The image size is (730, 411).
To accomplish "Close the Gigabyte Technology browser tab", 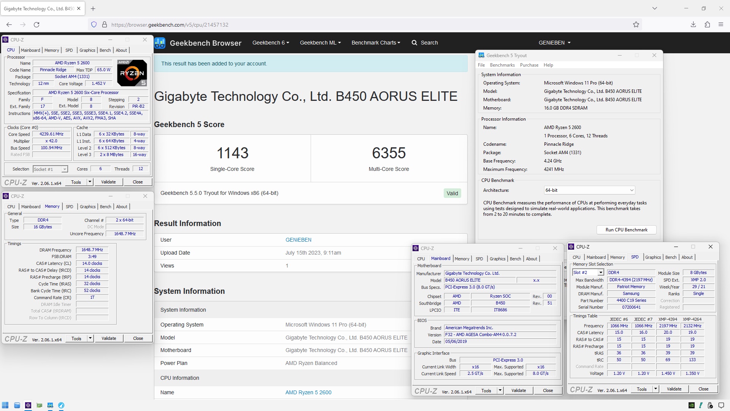I will tap(79, 8).
